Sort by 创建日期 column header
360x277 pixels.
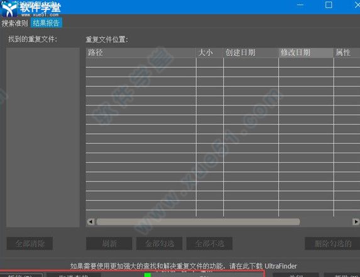coord(251,53)
